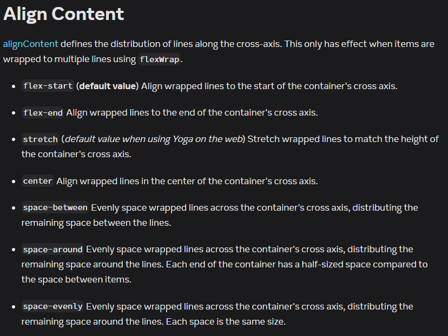Click the bullet before space-between

coord(13,208)
